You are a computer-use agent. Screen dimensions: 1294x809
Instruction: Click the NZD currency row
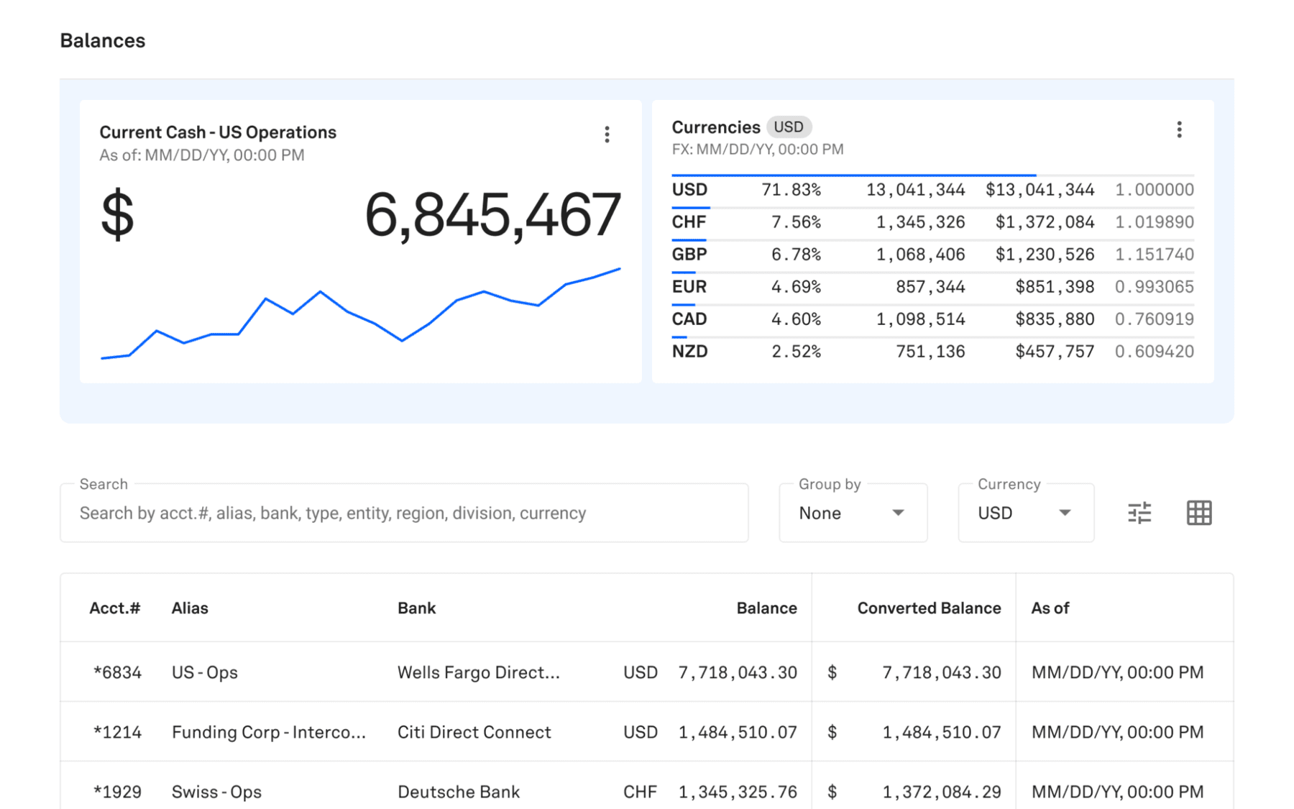(x=932, y=352)
